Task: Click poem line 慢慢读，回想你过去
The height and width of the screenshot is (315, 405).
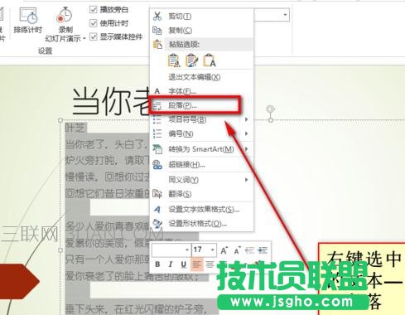Action: pos(107,177)
